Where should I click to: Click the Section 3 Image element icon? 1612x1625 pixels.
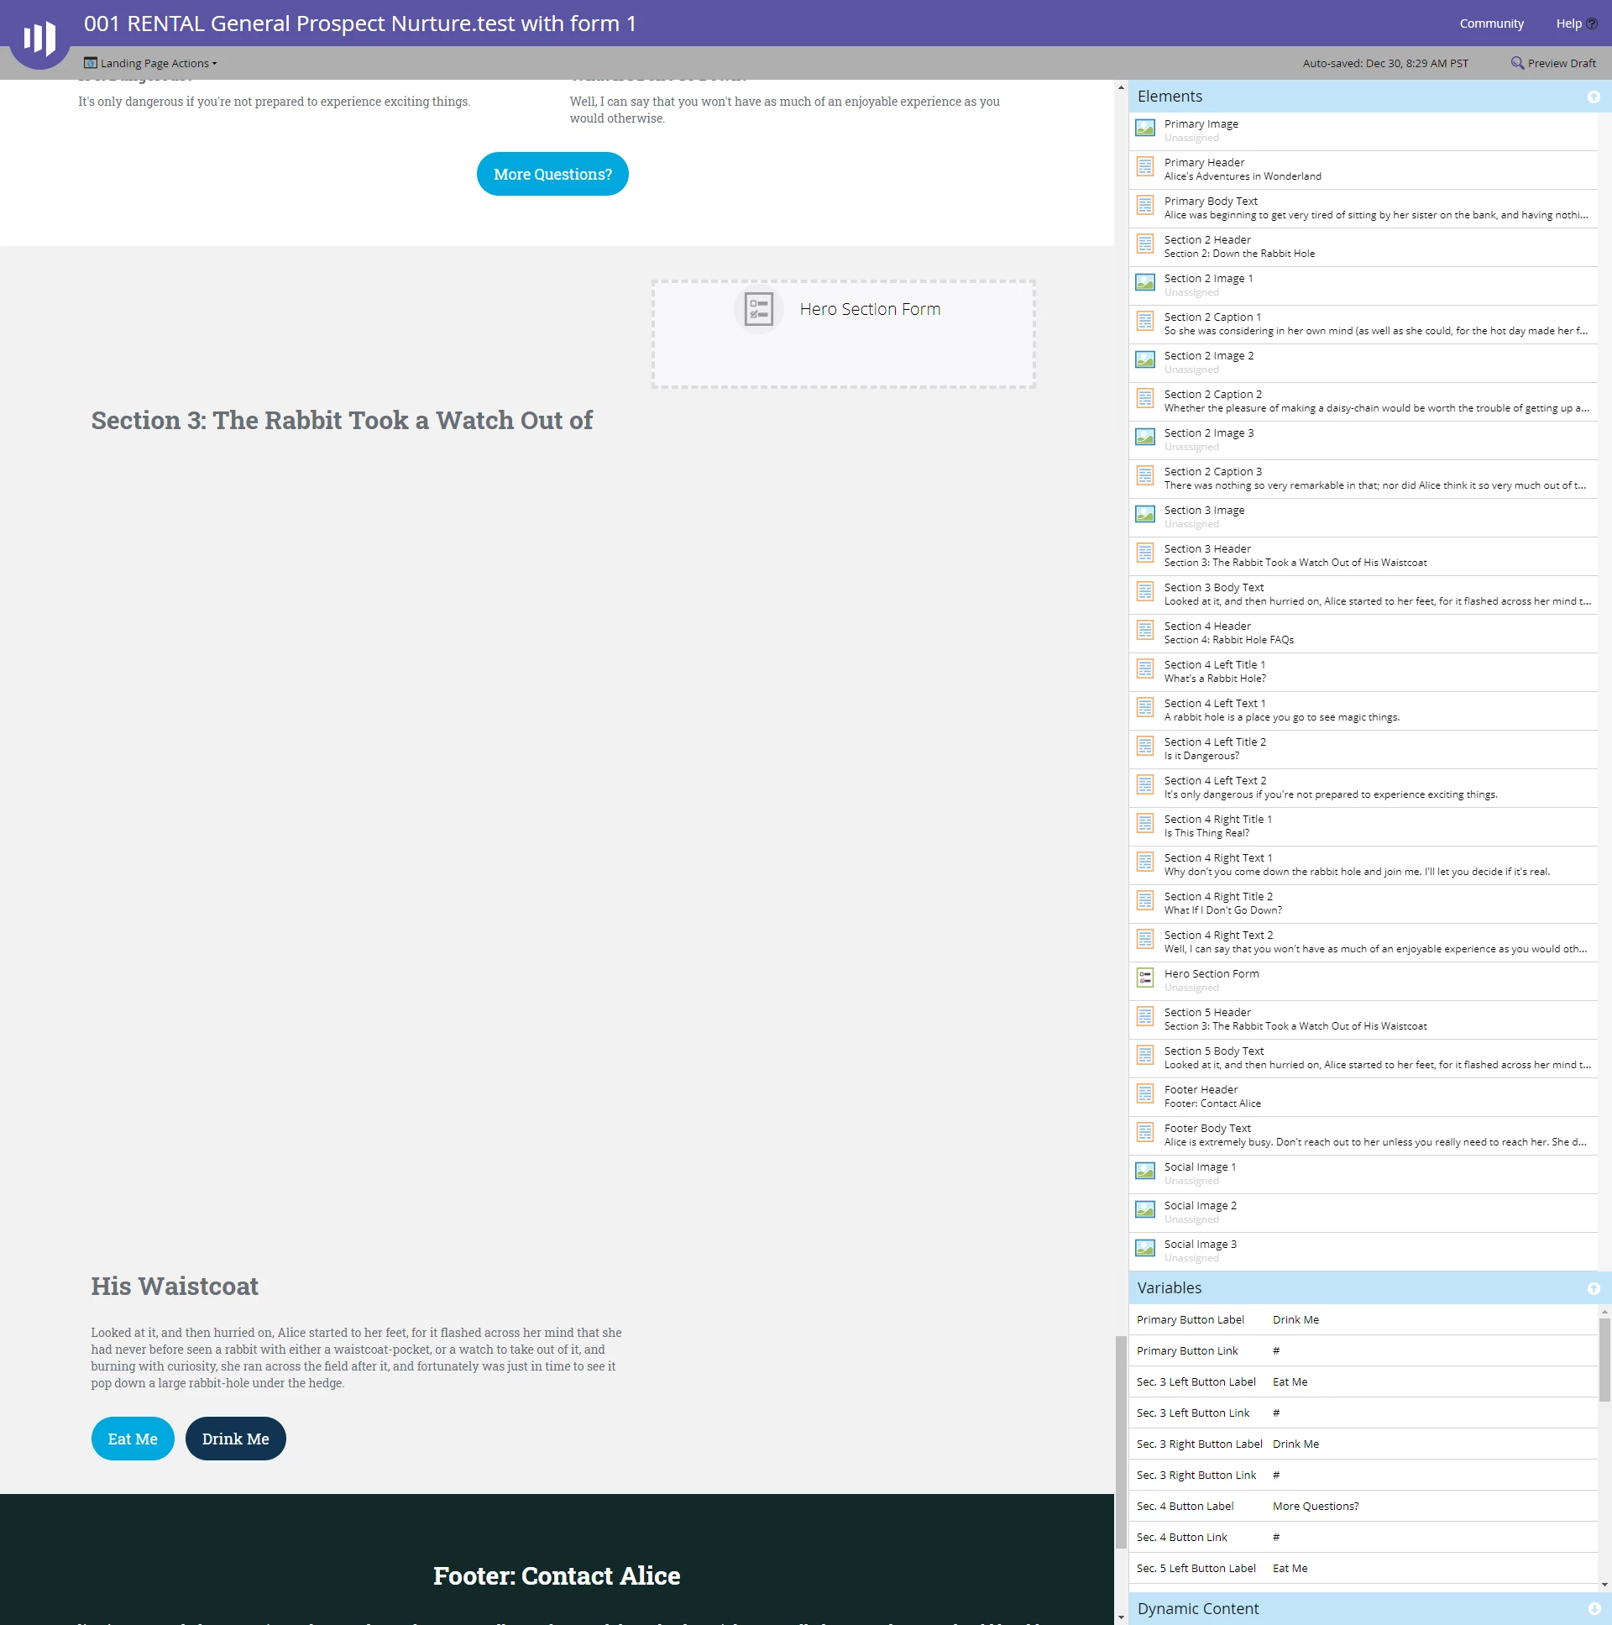point(1144,514)
